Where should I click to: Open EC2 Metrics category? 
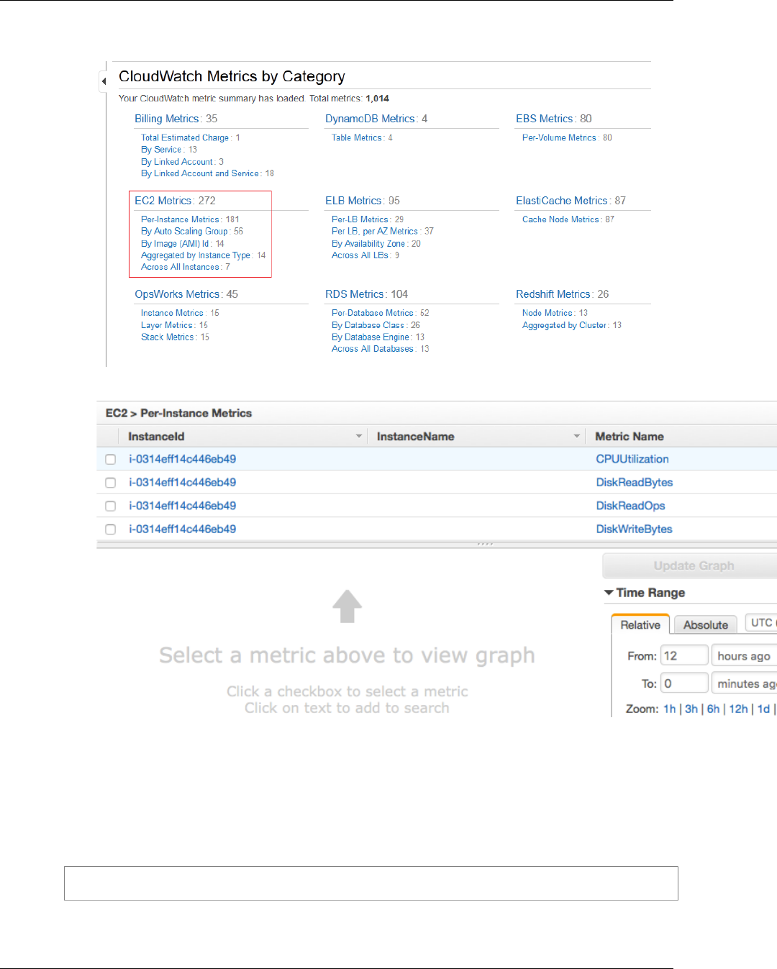coord(163,201)
